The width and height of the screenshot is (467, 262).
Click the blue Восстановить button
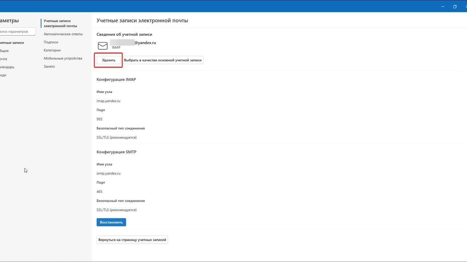click(x=111, y=222)
